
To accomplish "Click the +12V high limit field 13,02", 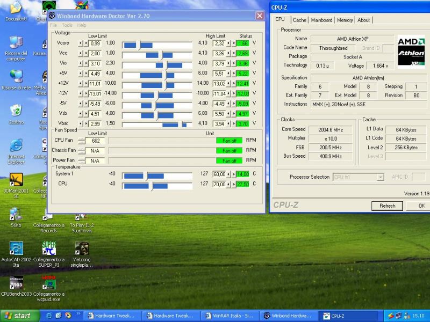I will [219, 84].
